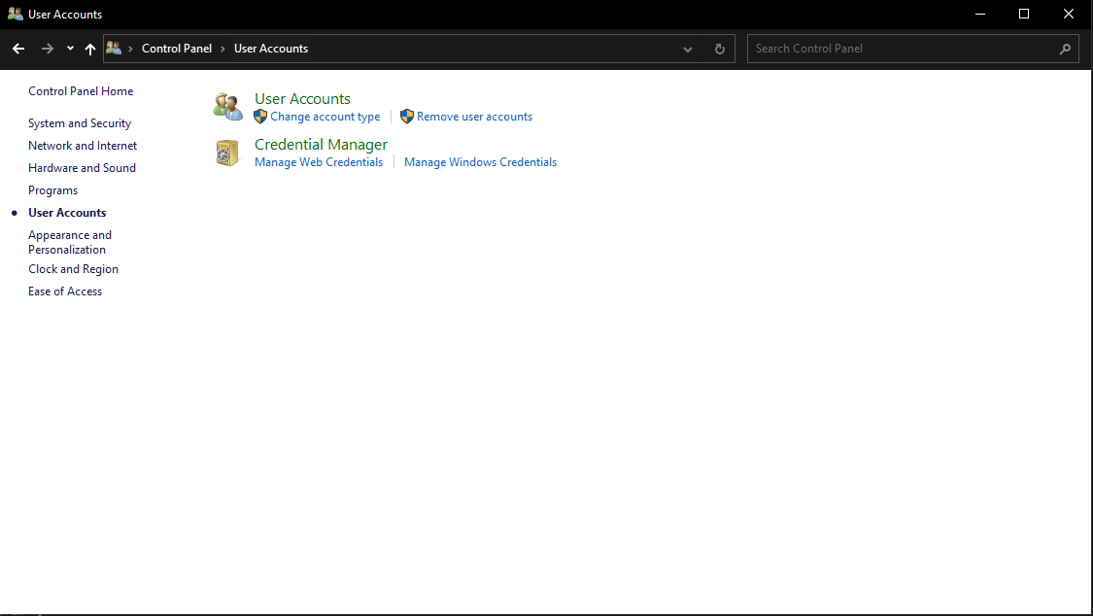Go back with the back arrow

click(18, 49)
